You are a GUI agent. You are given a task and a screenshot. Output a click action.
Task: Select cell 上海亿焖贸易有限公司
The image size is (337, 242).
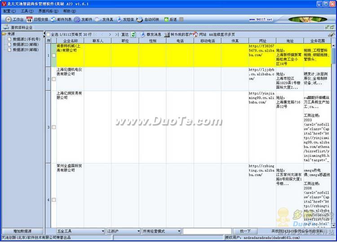click(x=70, y=127)
